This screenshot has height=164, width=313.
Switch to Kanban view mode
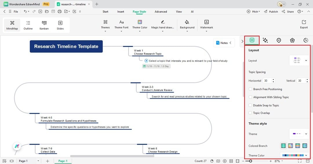coord(44,25)
